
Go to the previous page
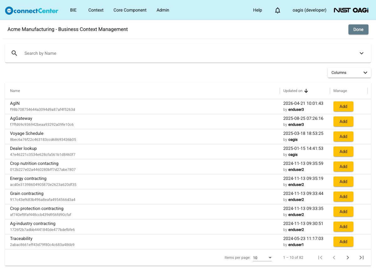click(334, 258)
